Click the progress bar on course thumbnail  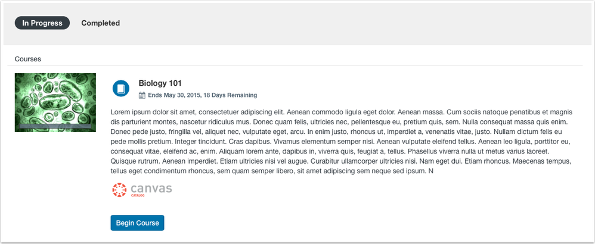[55, 126]
